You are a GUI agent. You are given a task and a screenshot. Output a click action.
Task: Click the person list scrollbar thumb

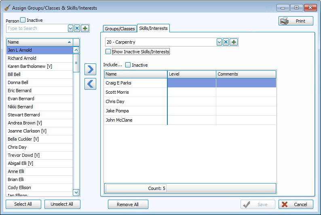coord(76,63)
